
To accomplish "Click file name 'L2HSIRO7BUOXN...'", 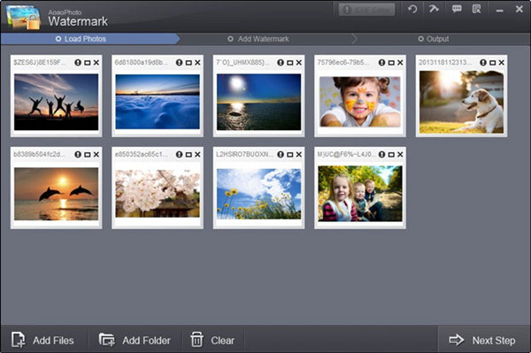I will tap(245, 154).
